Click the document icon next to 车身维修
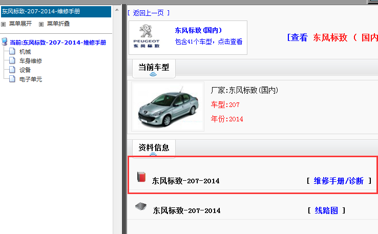Viewport: 378px width, 234px height. pos(12,60)
